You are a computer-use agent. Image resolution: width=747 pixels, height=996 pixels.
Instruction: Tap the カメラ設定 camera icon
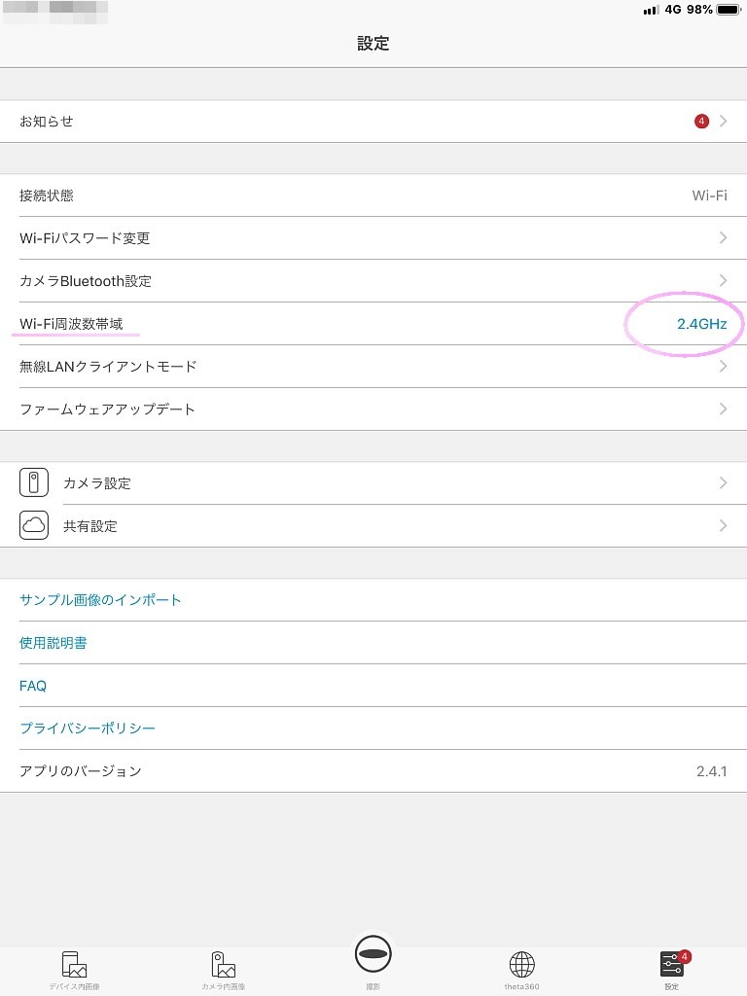(x=34, y=482)
